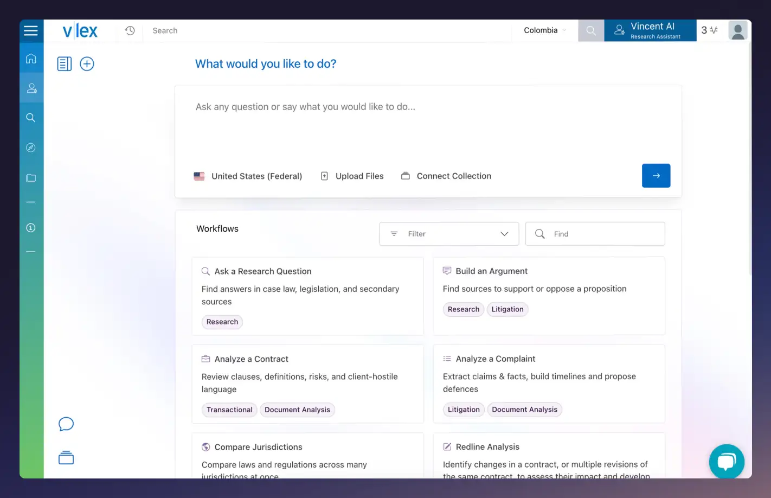Open Ask a Research Question workflow
Image resolution: width=771 pixels, height=498 pixels.
click(307, 296)
